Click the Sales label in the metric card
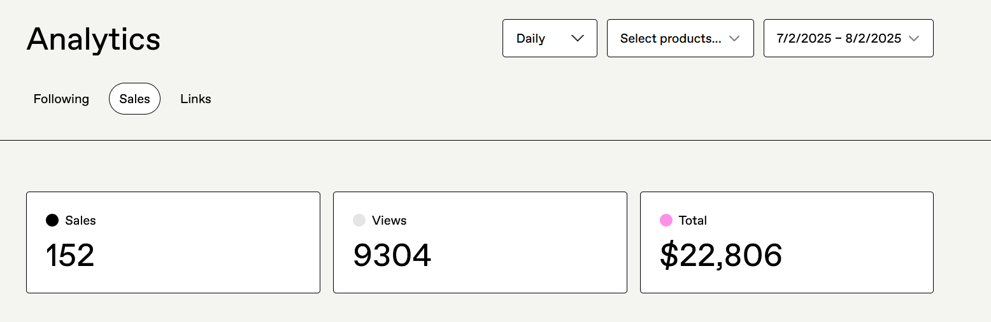The height and width of the screenshot is (322, 991). pos(80,220)
